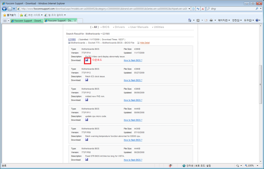The width and height of the screenshot is (264, 169).
Task: Click the Quick Tabs grid icon
Action: [5, 21]
